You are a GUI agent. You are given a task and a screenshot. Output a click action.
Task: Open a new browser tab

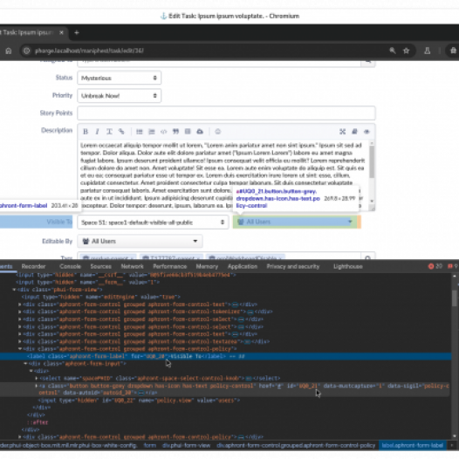(77, 32)
